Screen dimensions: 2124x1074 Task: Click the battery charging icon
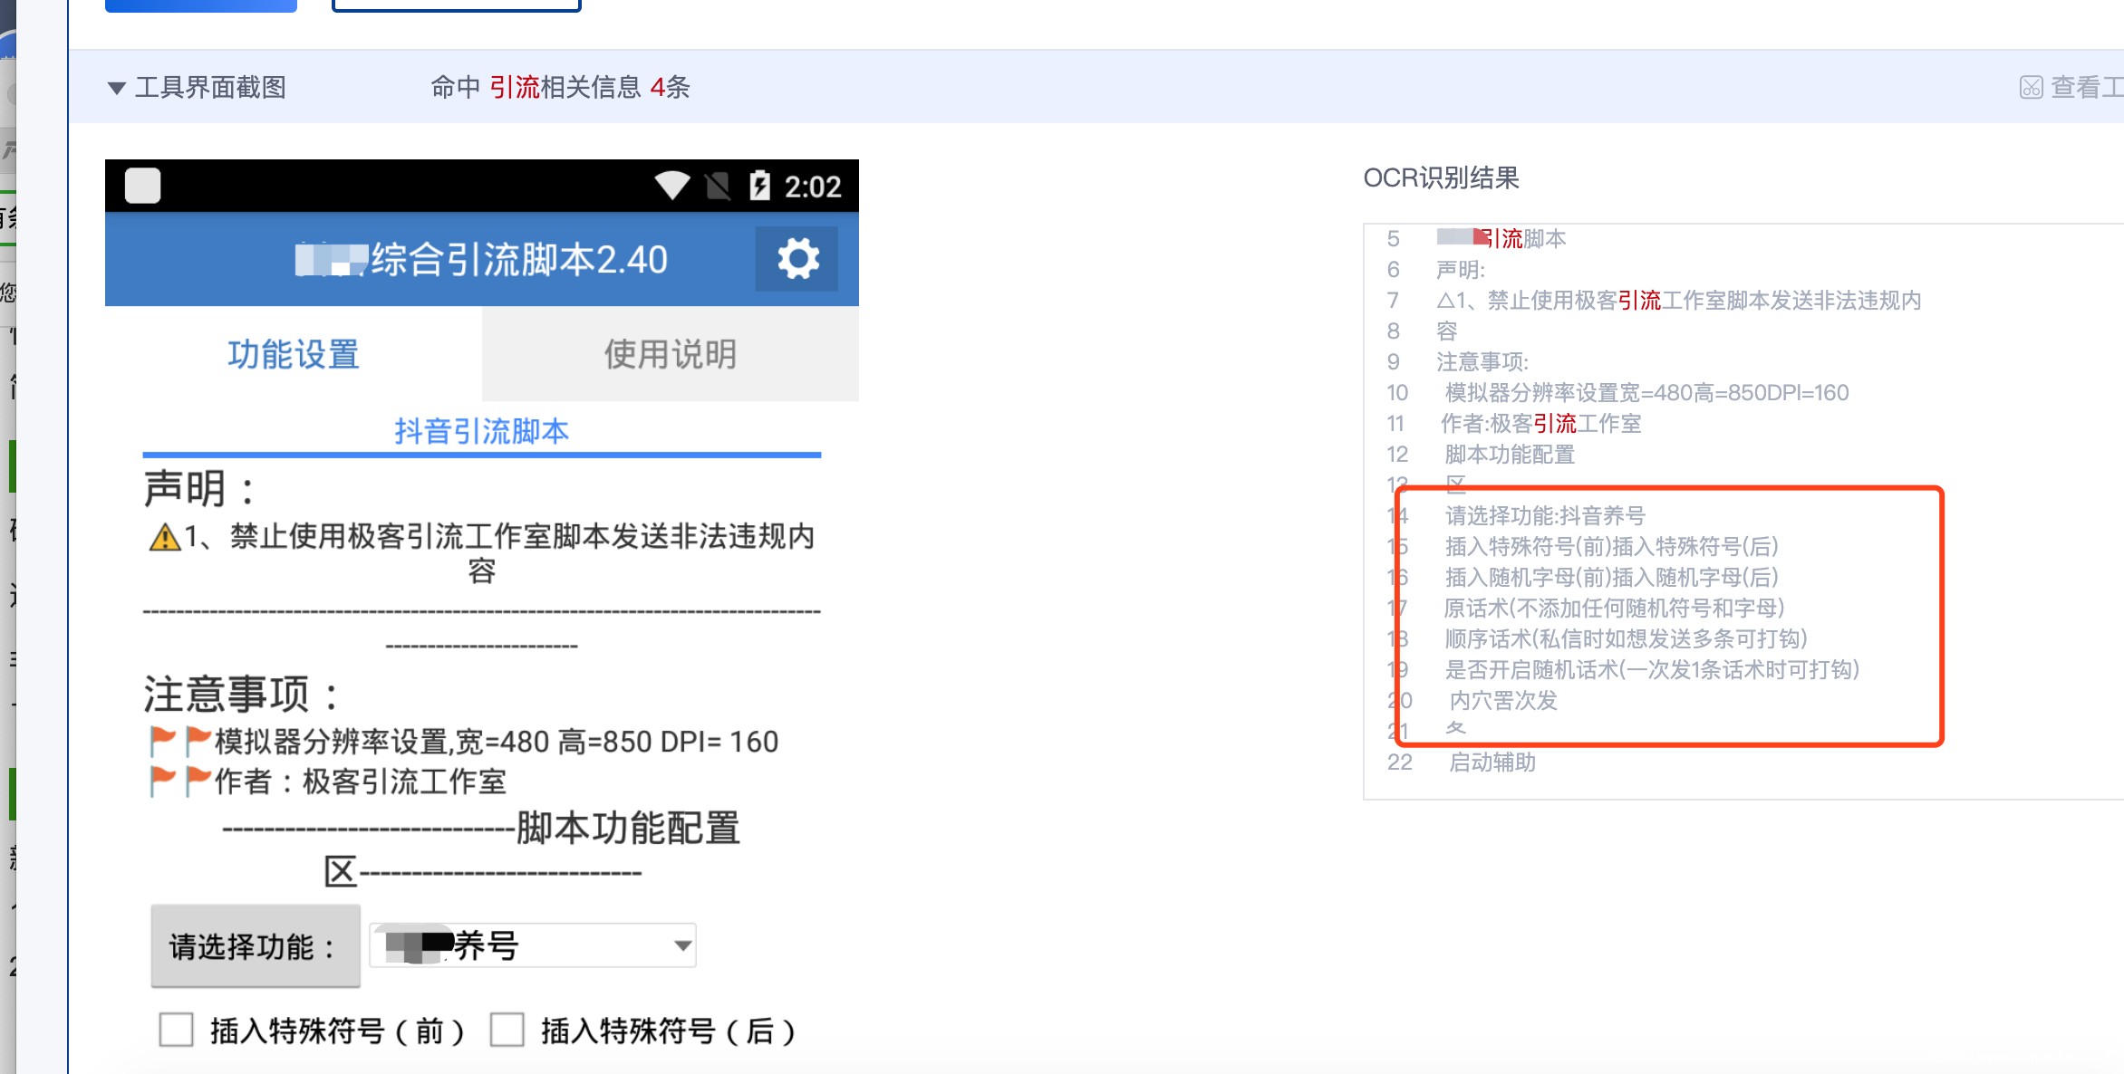(x=759, y=185)
